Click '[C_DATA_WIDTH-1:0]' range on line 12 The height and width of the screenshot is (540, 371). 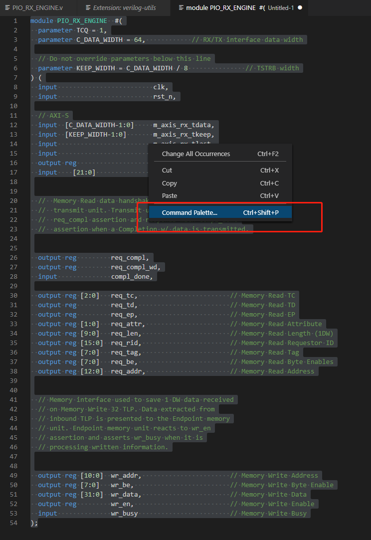99,125
